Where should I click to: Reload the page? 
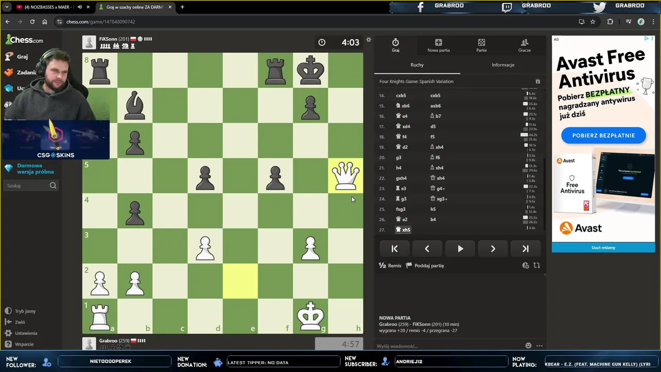click(x=32, y=22)
